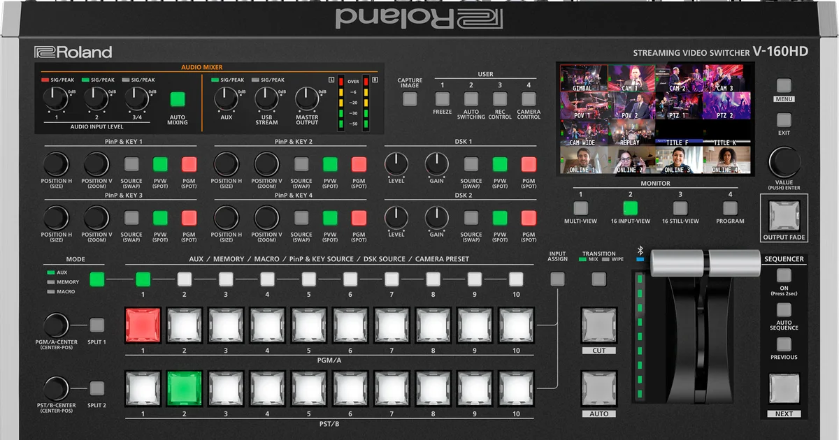Select the 16 STILL-VIEW monitor mode
The image size is (839, 440).
tap(680, 207)
